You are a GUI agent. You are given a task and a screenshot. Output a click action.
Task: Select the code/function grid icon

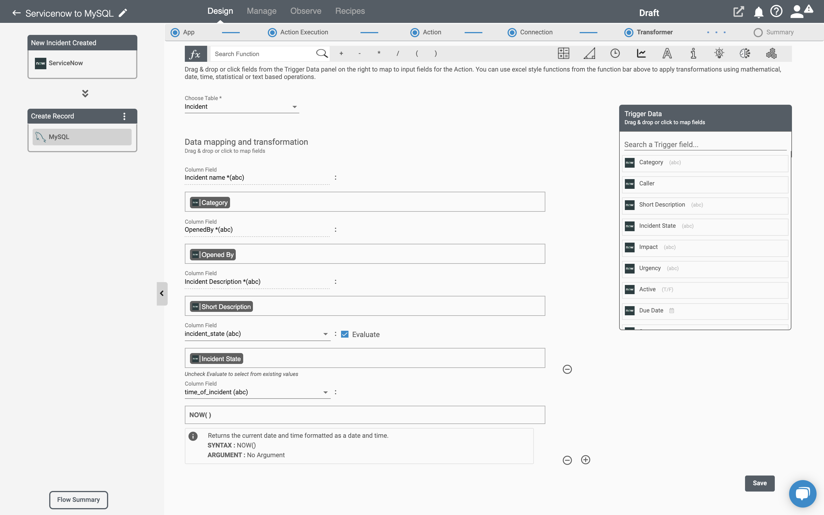[x=563, y=54]
